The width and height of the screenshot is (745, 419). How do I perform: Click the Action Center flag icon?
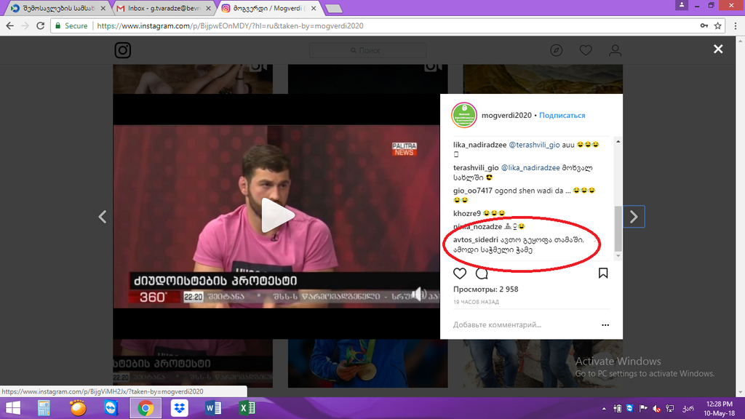pyautogui.click(x=643, y=409)
